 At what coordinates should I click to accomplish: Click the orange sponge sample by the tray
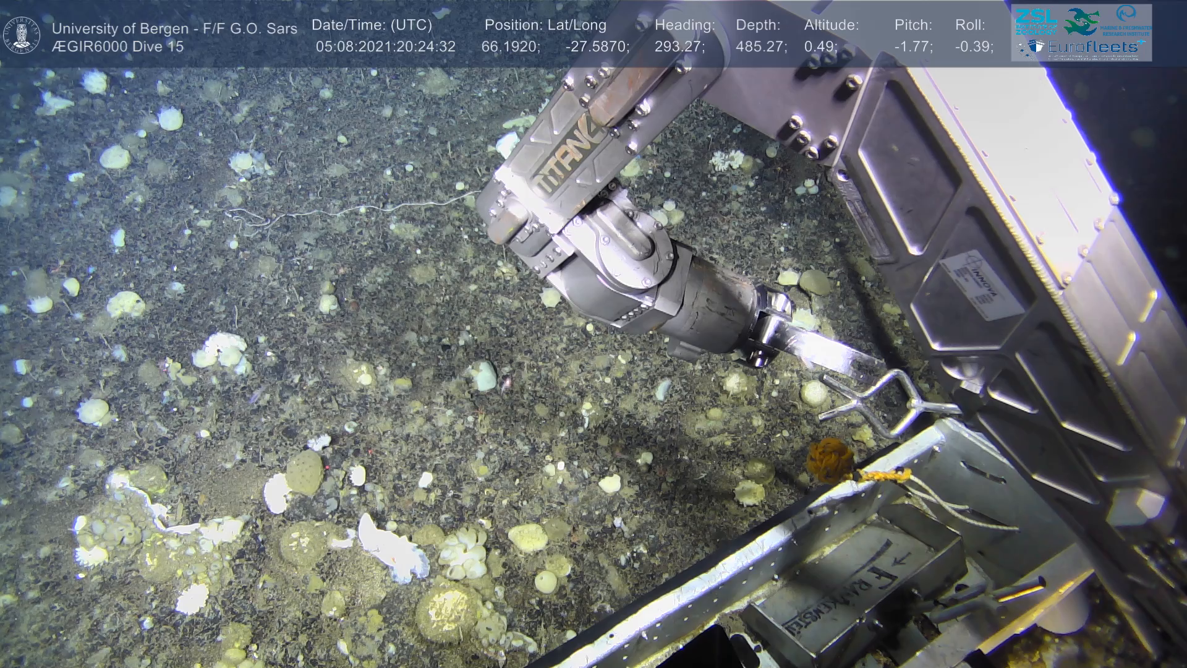click(x=830, y=459)
